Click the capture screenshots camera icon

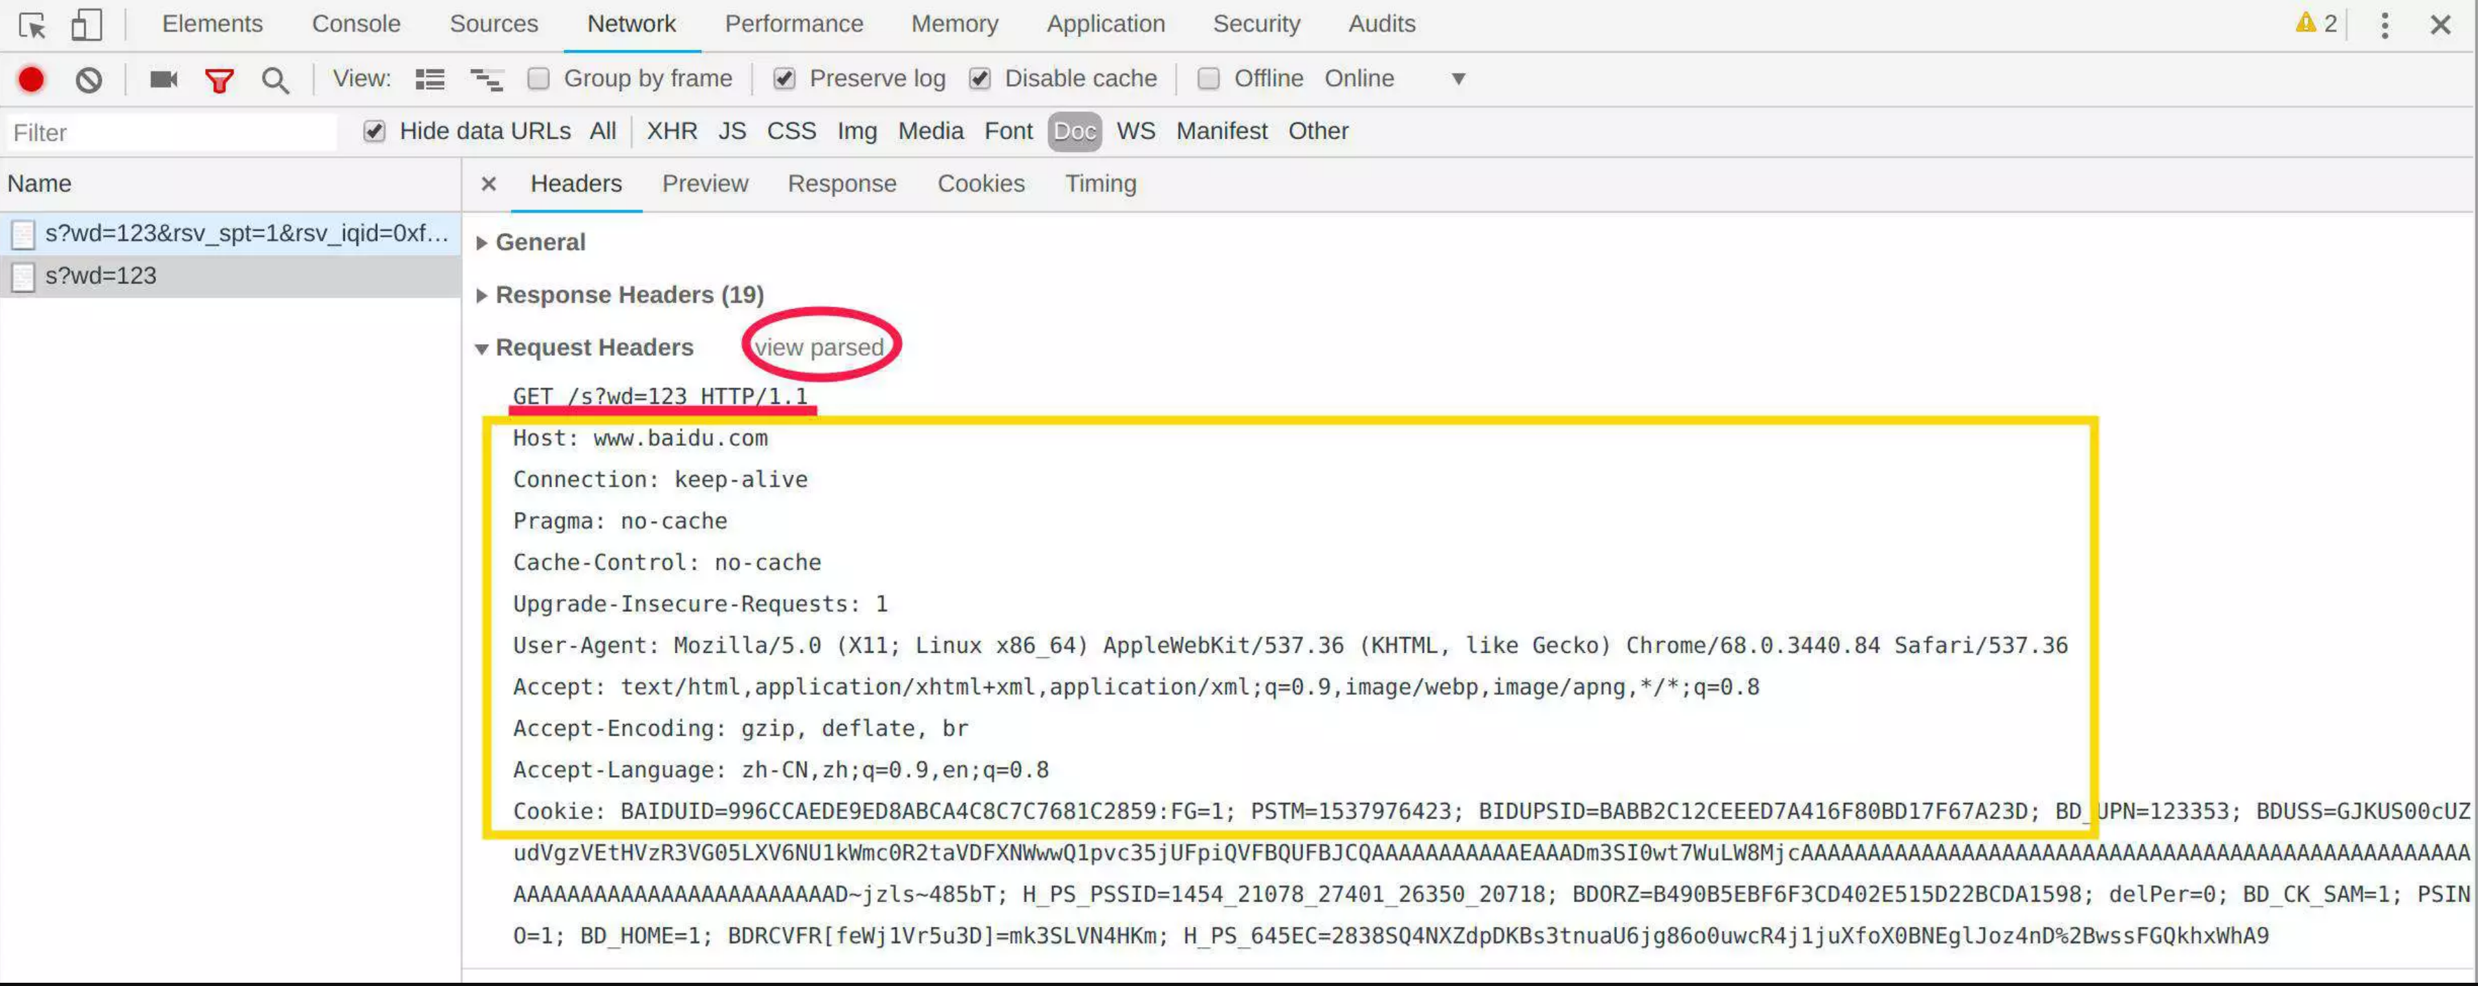point(164,79)
